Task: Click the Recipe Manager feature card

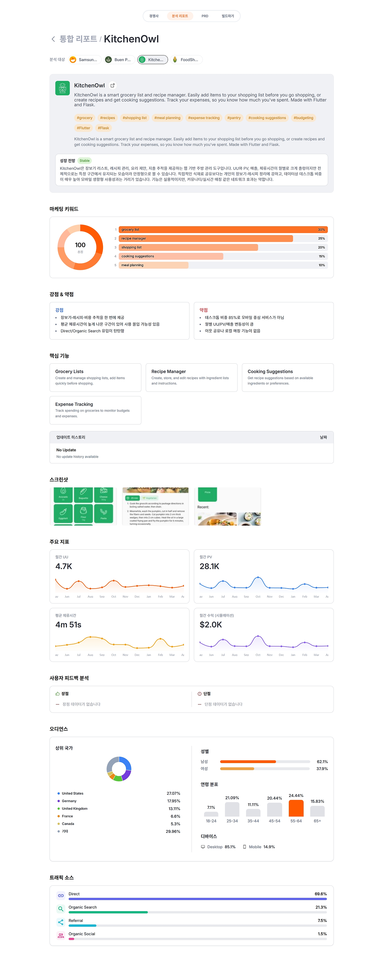Action: point(191,378)
